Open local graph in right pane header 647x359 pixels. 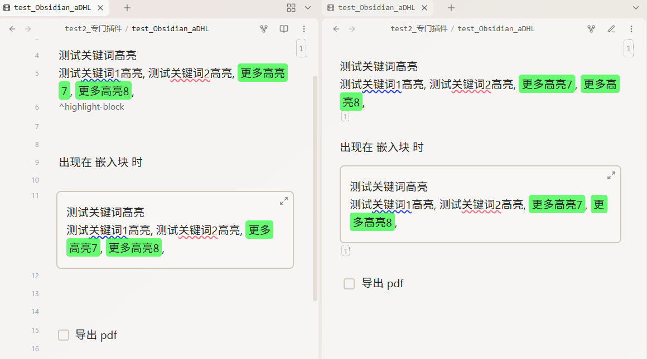click(x=591, y=29)
